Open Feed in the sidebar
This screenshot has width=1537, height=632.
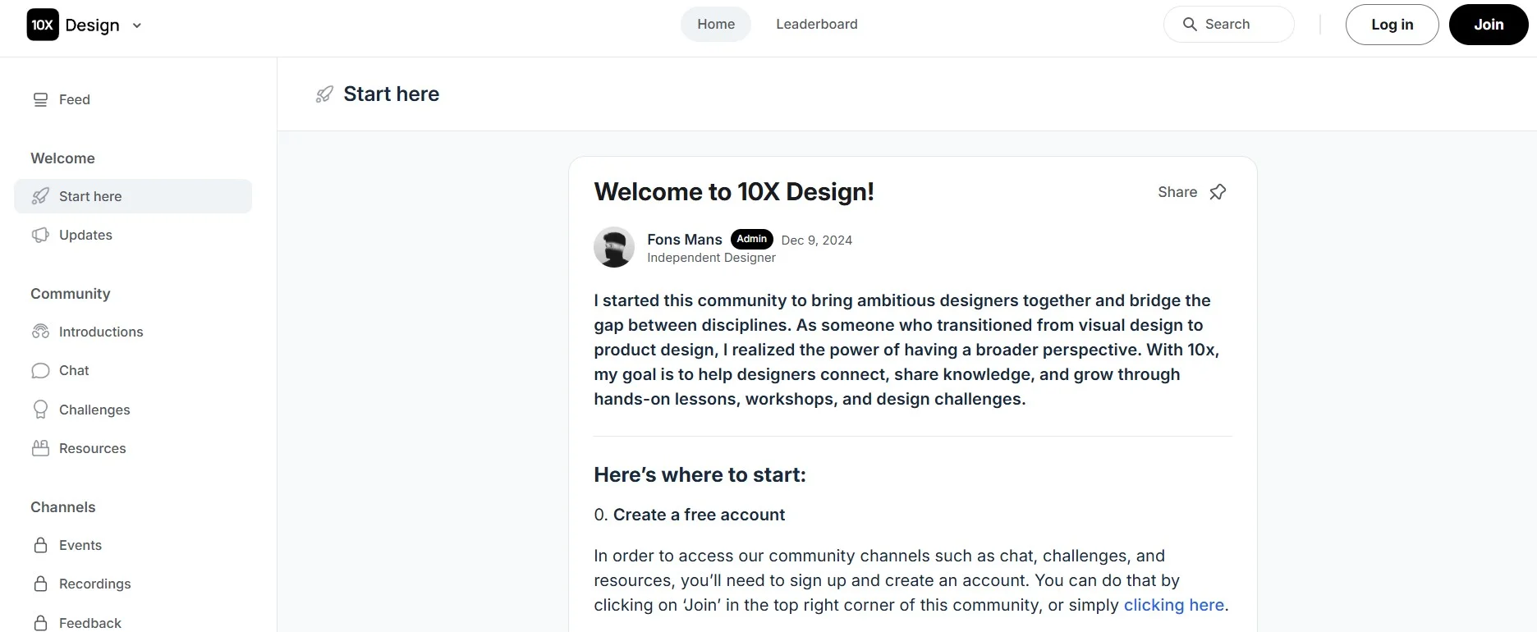(x=133, y=99)
